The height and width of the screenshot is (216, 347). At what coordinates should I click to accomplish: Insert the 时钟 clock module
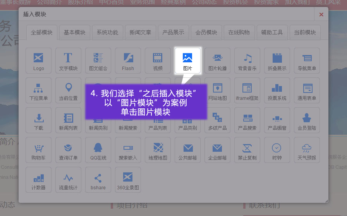point(277,150)
